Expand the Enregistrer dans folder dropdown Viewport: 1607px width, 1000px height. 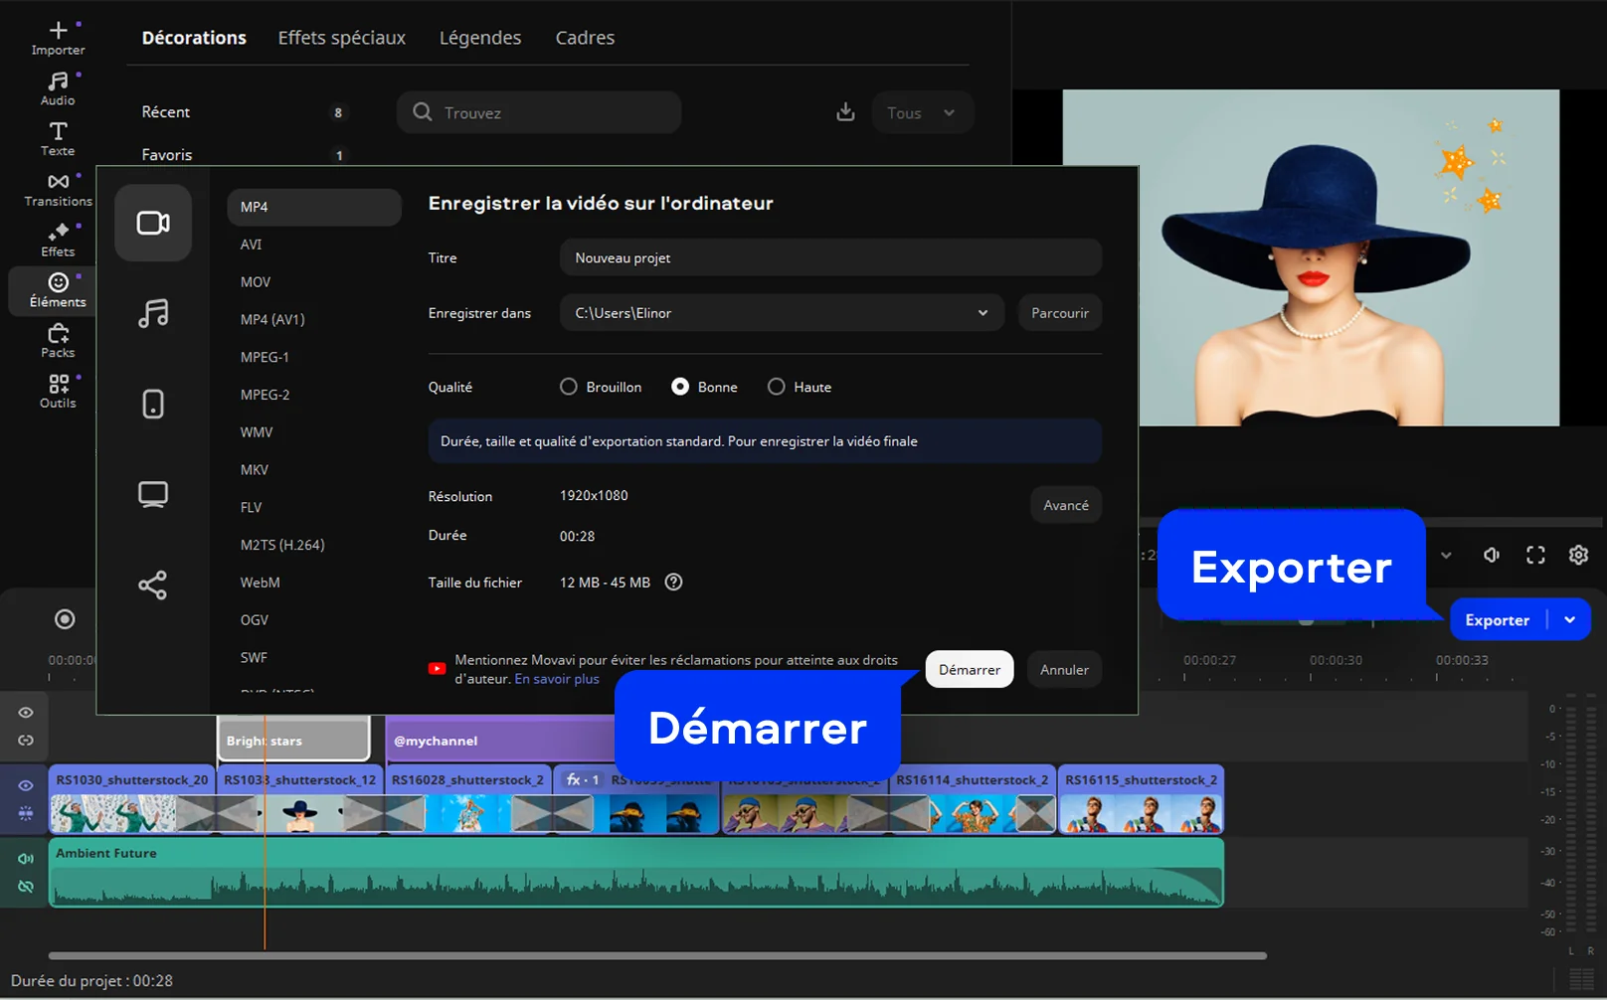coord(982,313)
